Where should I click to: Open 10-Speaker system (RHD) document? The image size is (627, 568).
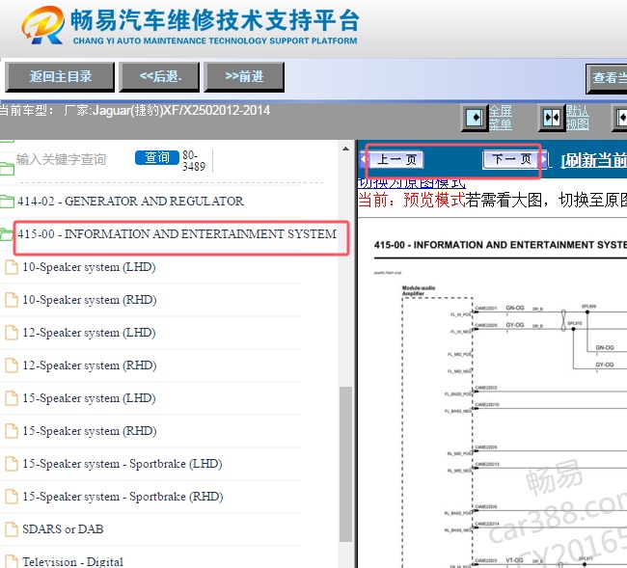coord(89,299)
